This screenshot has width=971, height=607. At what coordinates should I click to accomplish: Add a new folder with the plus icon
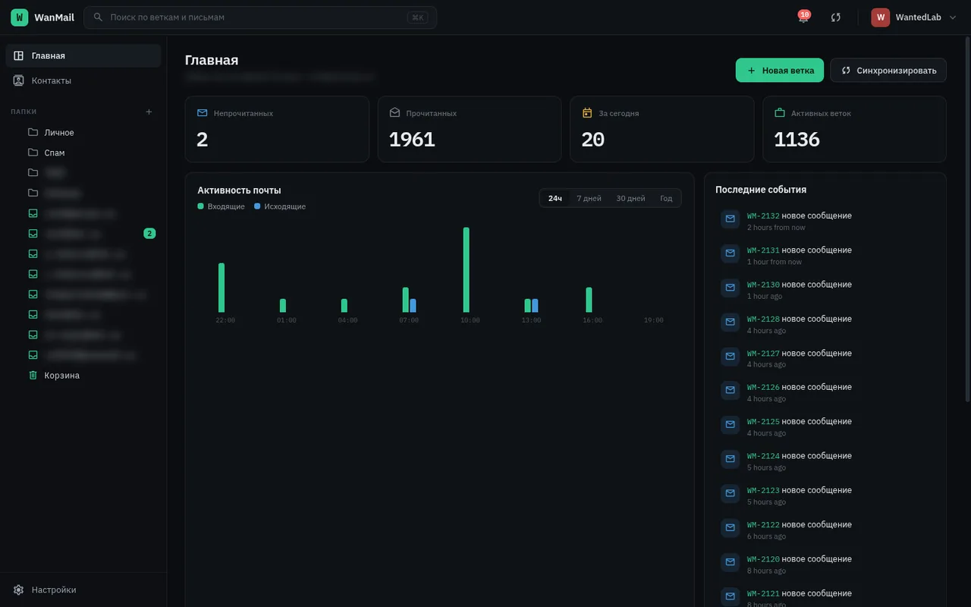coord(149,112)
